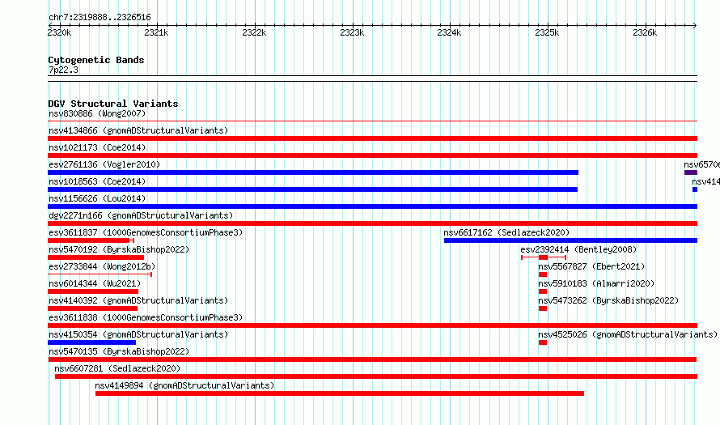Click the 7p22.3 band label
Viewport: 720px width, 425px height.
(63, 70)
